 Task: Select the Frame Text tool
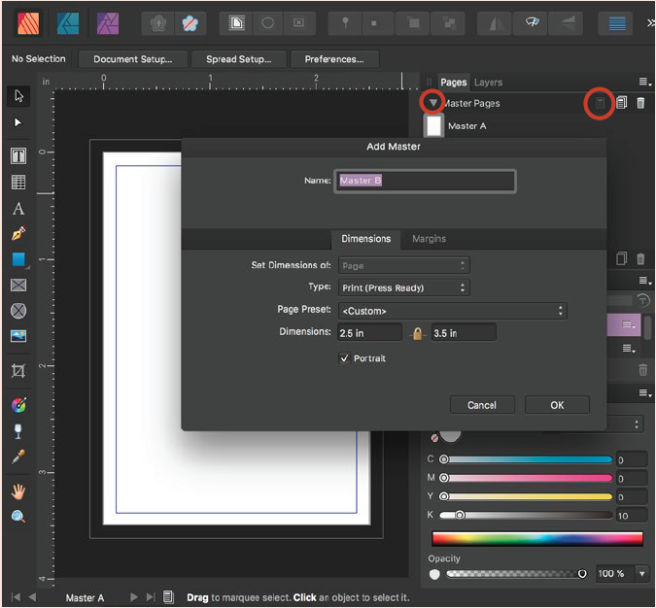[x=17, y=156]
